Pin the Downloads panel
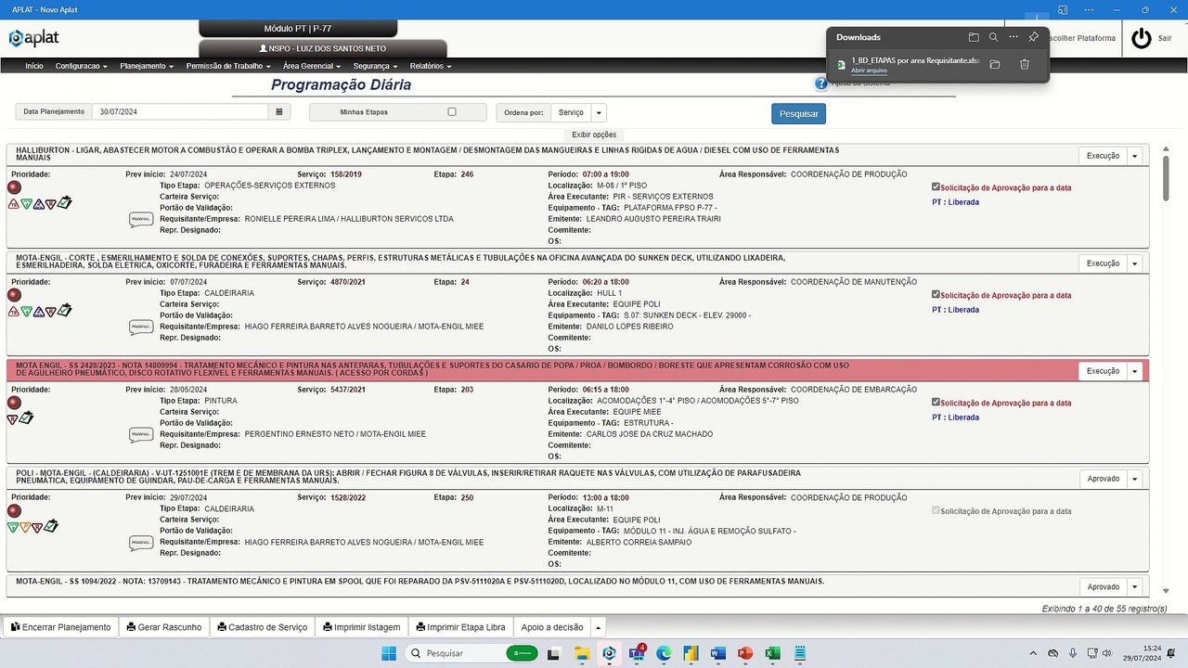This screenshot has width=1188, height=668. coord(1033,37)
